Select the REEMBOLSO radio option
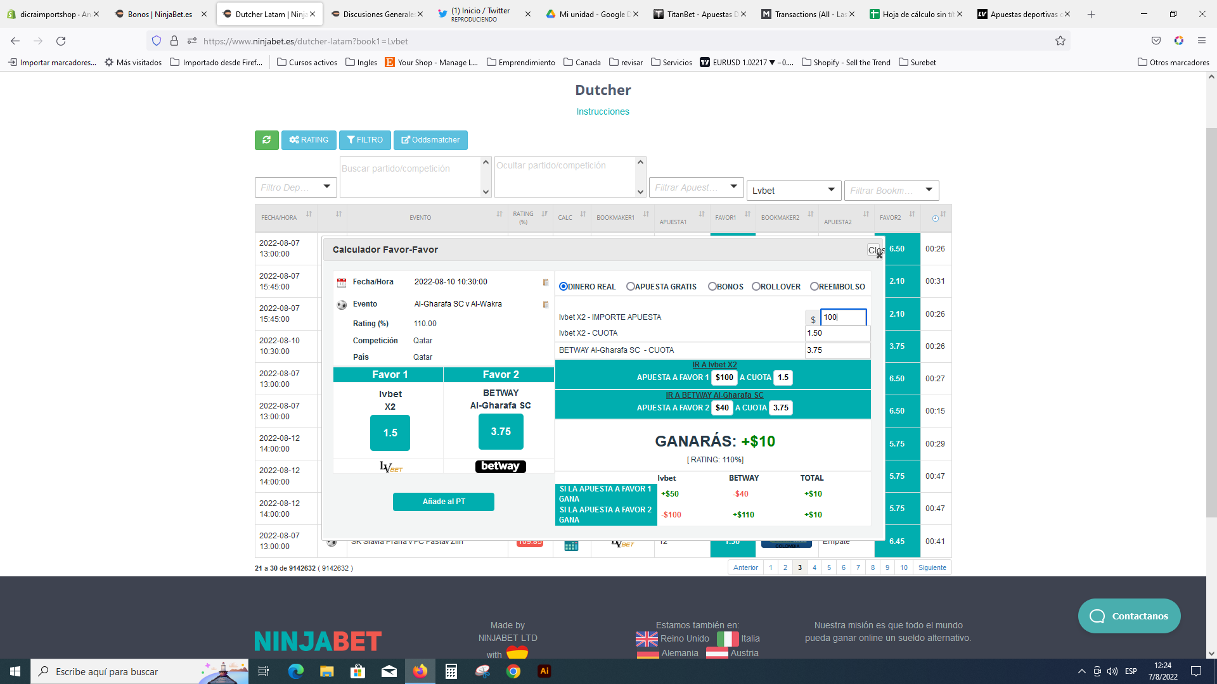 (x=814, y=287)
